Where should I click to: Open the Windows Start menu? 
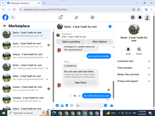pos(4,113)
